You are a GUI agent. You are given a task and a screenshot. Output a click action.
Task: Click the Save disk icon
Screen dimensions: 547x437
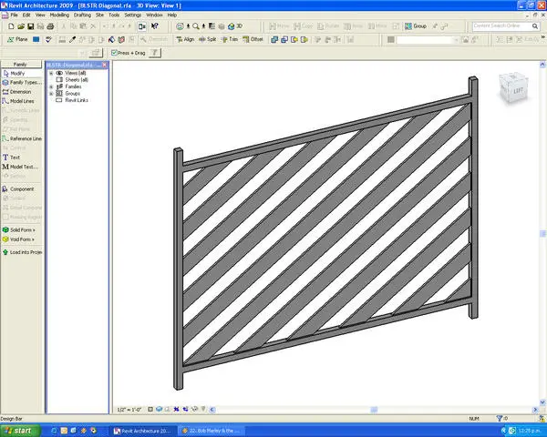[x=31, y=26]
